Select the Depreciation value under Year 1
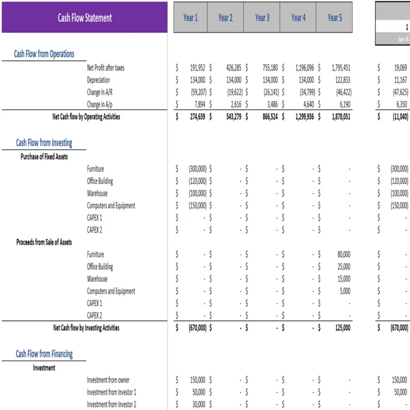This screenshot has width=410, height=410. click(195, 80)
